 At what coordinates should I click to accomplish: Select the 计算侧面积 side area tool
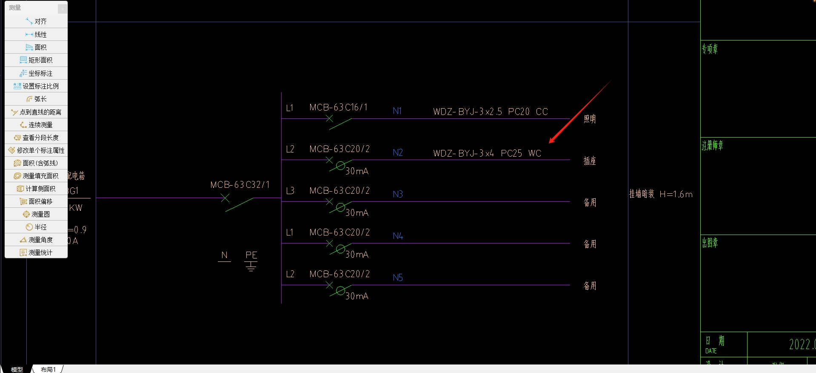(x=36, y=189)
